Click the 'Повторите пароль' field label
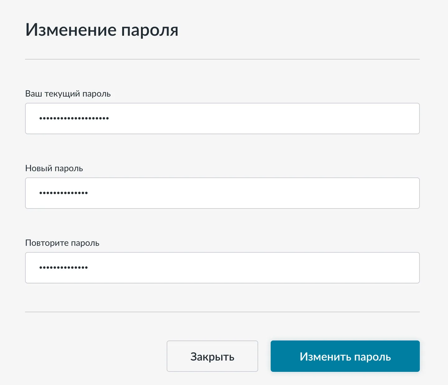 pos(62,243)
